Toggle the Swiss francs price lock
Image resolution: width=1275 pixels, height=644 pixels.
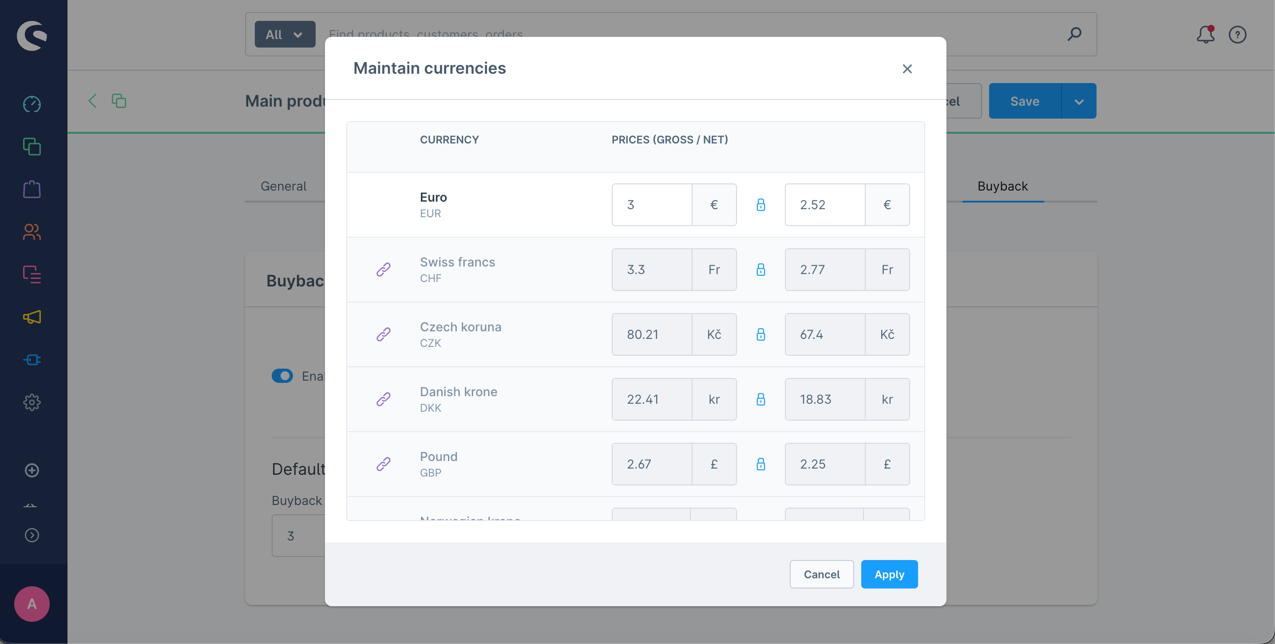(761, 270)
